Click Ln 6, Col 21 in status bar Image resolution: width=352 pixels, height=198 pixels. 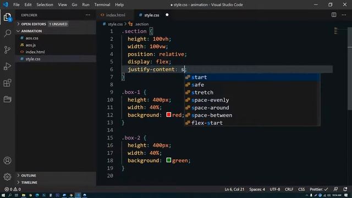(234, 189)
